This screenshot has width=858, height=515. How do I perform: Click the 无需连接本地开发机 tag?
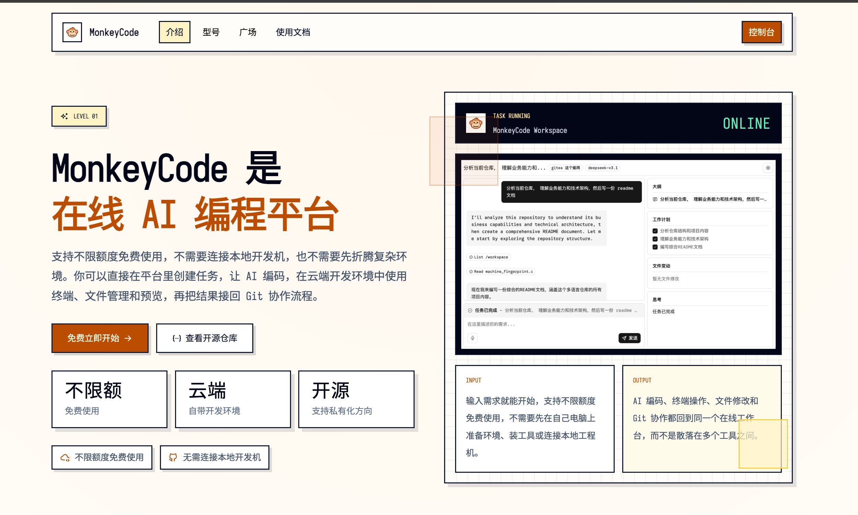[x=215, y=457]
